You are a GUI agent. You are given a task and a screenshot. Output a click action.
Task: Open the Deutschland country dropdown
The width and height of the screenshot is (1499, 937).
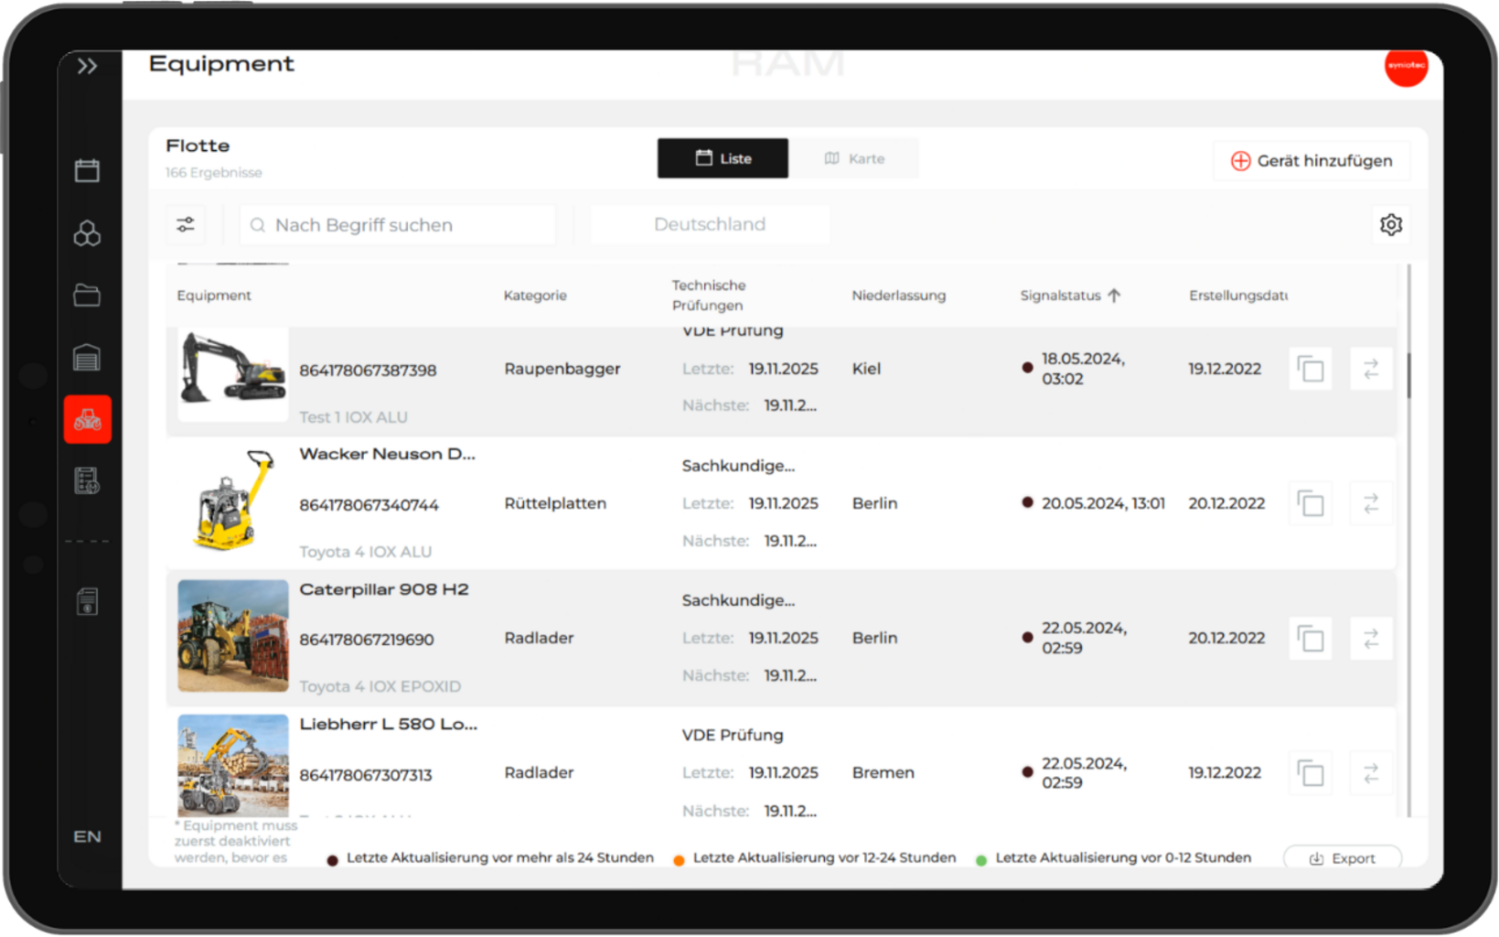710,225
